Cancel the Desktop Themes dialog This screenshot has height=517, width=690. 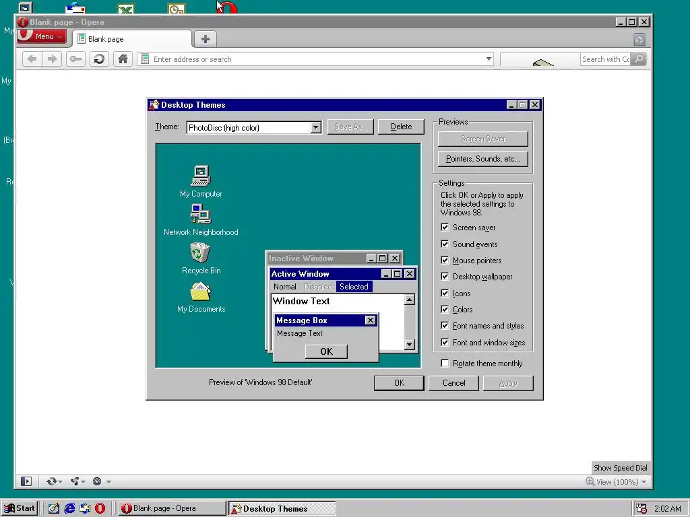(453, 383)
